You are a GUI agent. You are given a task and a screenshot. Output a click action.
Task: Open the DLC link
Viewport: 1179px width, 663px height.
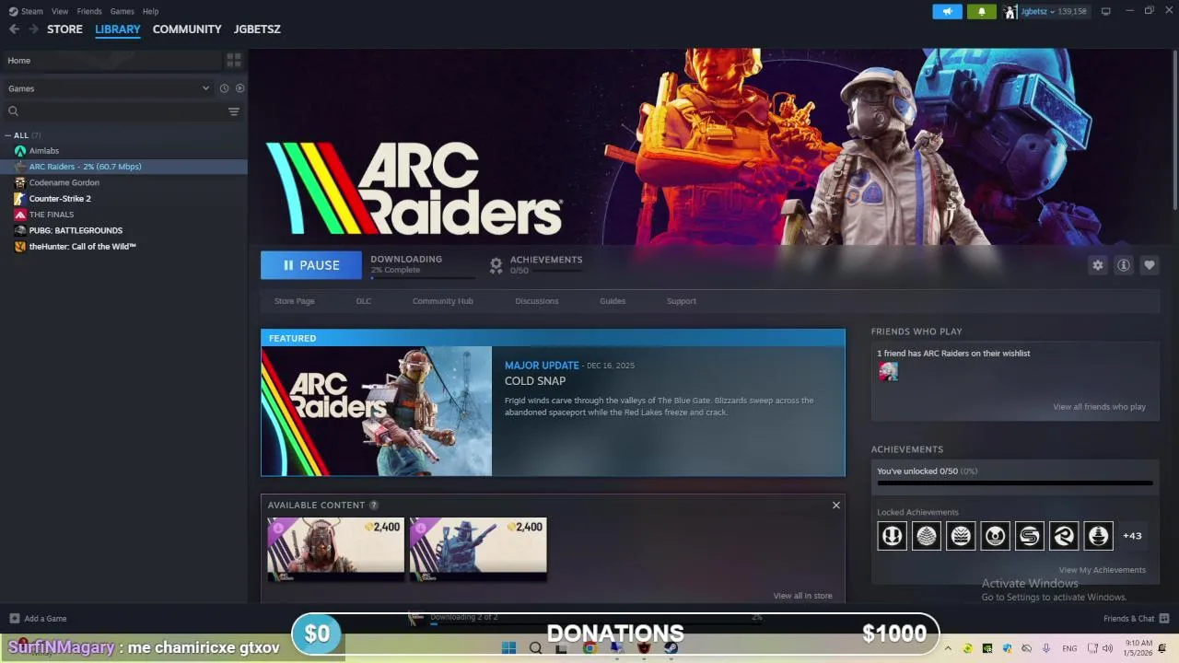click(x=364, y=301)
